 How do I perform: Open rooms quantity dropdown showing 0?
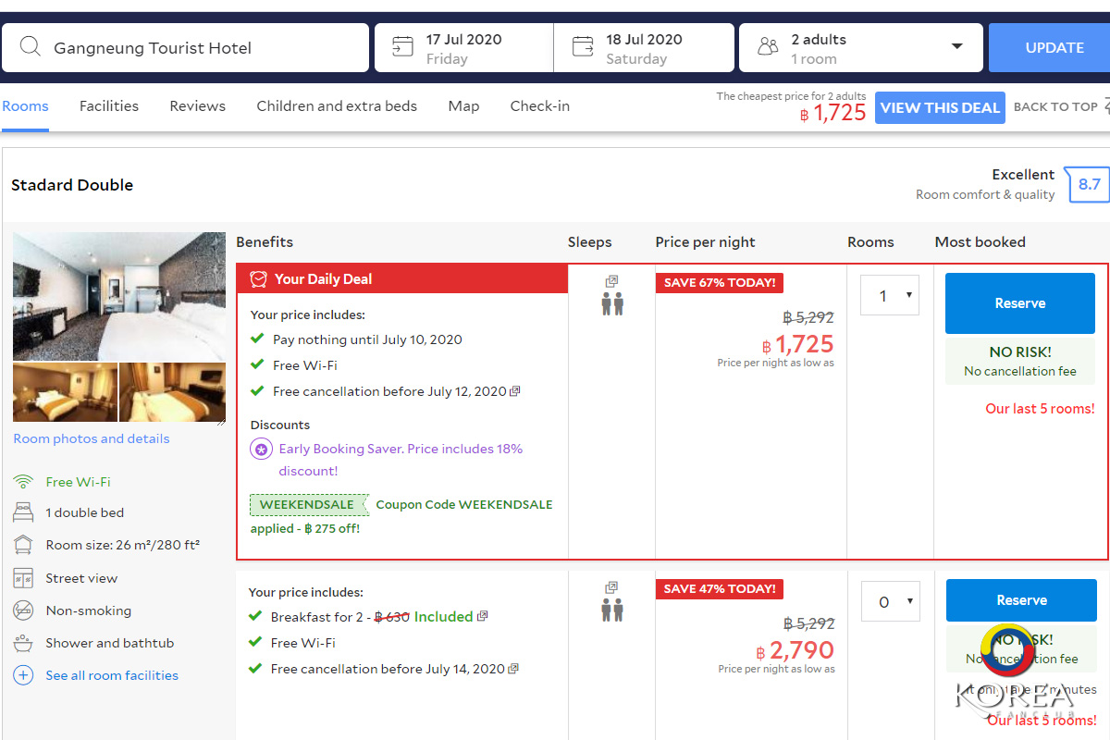click(x=890, y=602)
